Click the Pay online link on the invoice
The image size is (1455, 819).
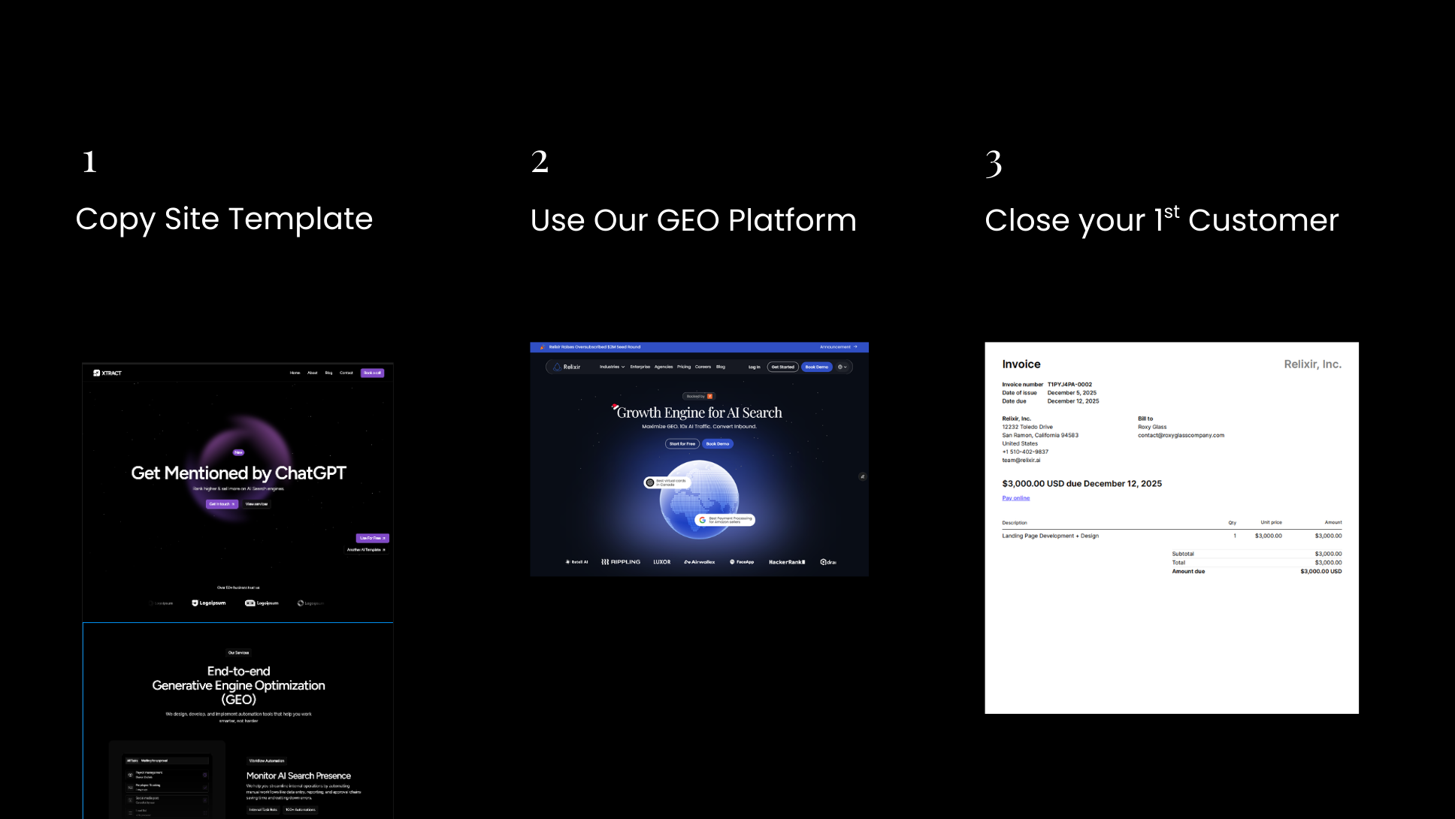[1015, 498]
